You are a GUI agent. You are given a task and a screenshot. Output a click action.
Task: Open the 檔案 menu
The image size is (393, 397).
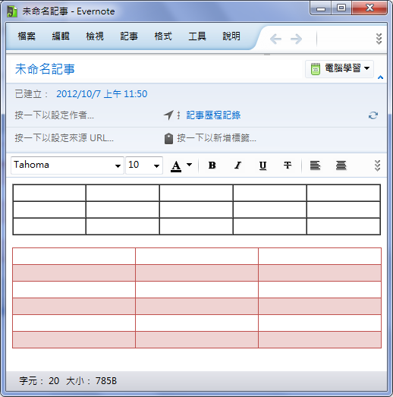(x=27, y=36)
